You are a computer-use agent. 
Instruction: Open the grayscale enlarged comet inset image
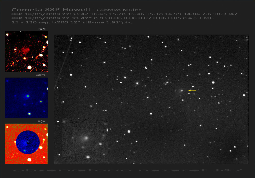tap(85, 140)
